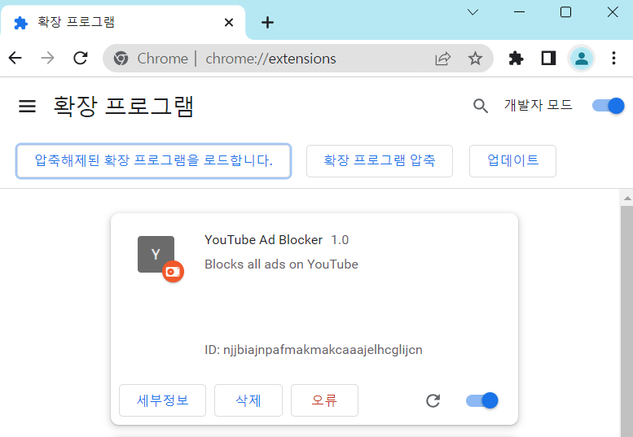Click 압축해제된 확장 프로그램을 로드합니다 button
This screenshot has height=437, width=633.
[x=153, y=161]
